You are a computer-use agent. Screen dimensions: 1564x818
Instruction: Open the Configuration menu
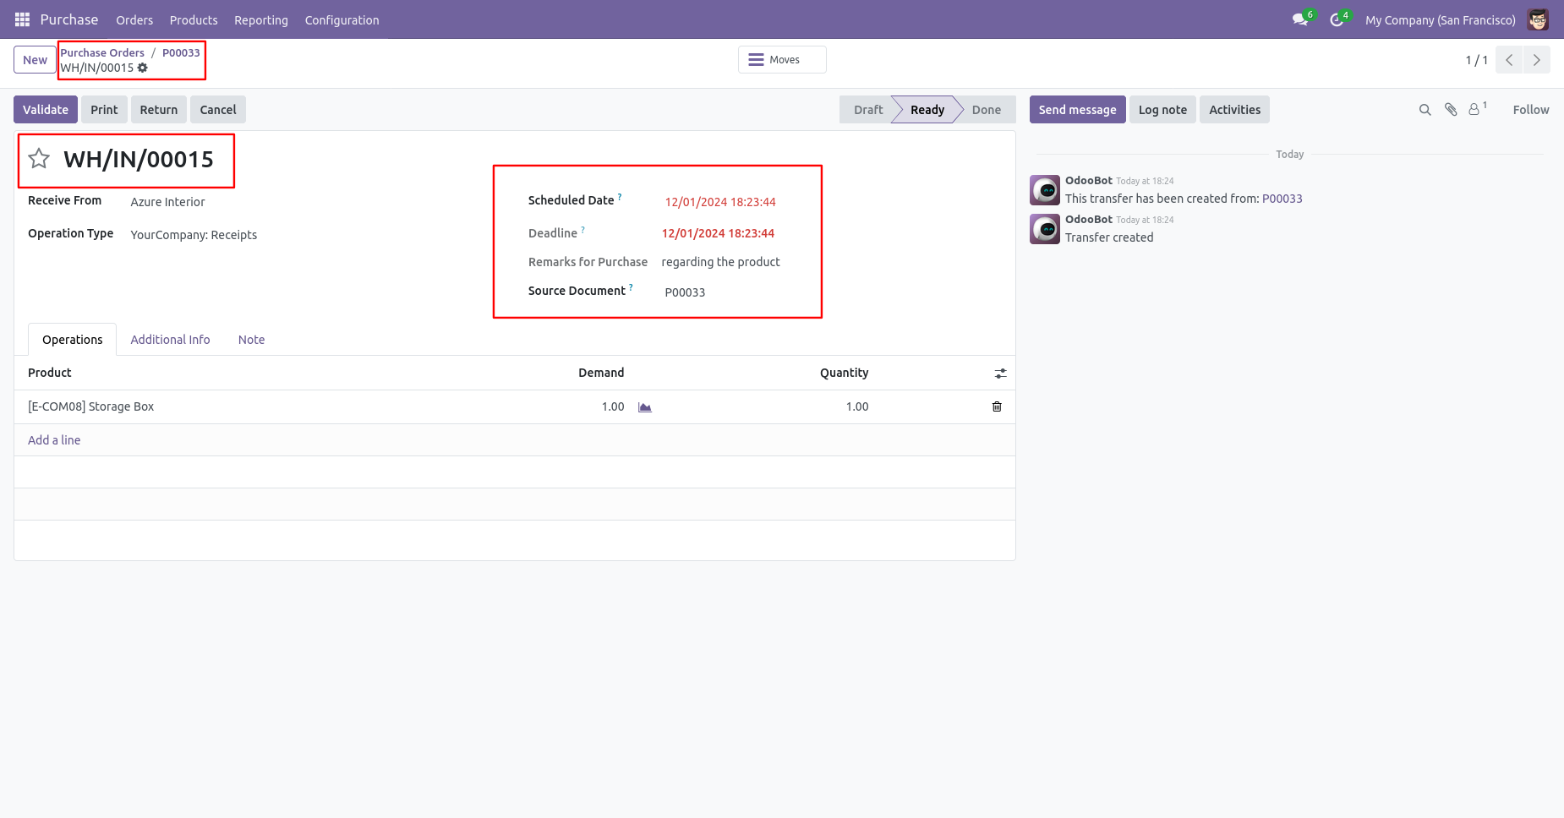point(342,19)
